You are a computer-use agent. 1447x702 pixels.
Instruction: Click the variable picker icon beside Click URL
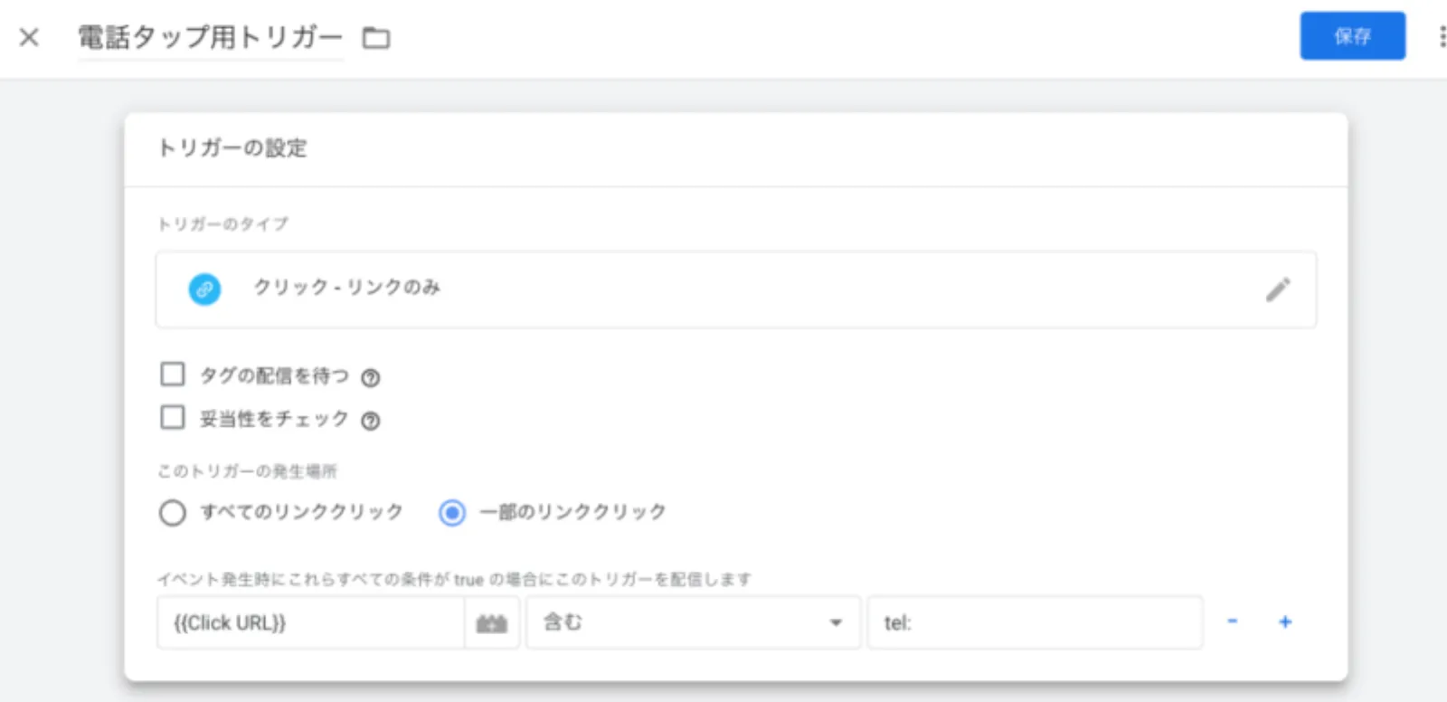pyautogui.click(x=492, y=623)
